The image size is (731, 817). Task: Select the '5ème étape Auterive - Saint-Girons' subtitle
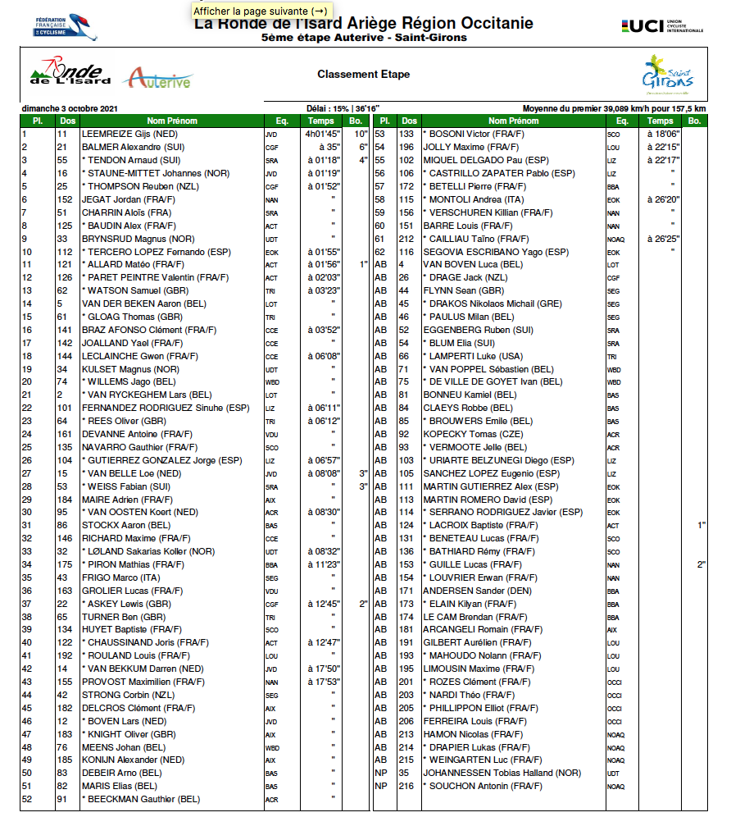click(363, 37)
